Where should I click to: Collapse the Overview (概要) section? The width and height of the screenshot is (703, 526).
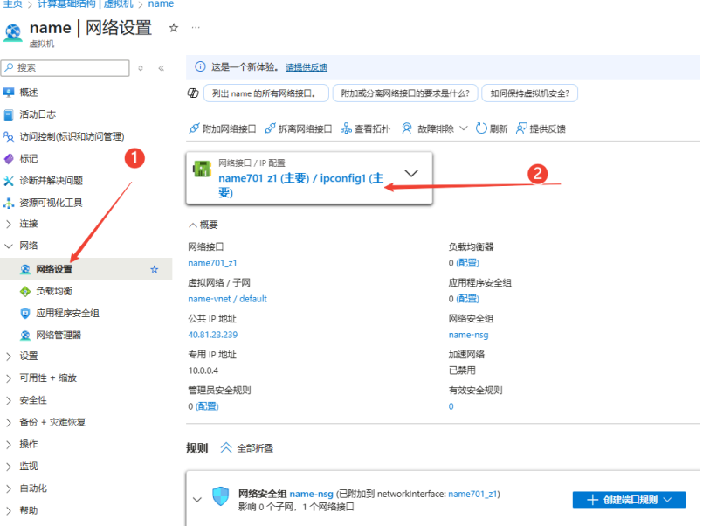[193, 225]
